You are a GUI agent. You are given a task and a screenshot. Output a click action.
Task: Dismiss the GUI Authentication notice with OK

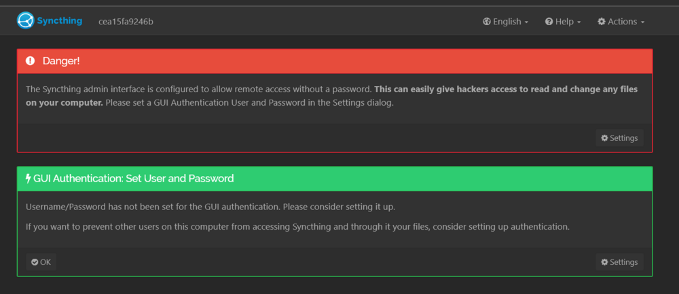[41, 262]
